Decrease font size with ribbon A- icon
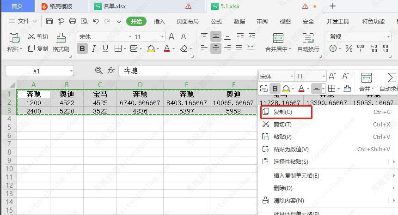Viewport: 398px width, 215px height. [184, 37]
